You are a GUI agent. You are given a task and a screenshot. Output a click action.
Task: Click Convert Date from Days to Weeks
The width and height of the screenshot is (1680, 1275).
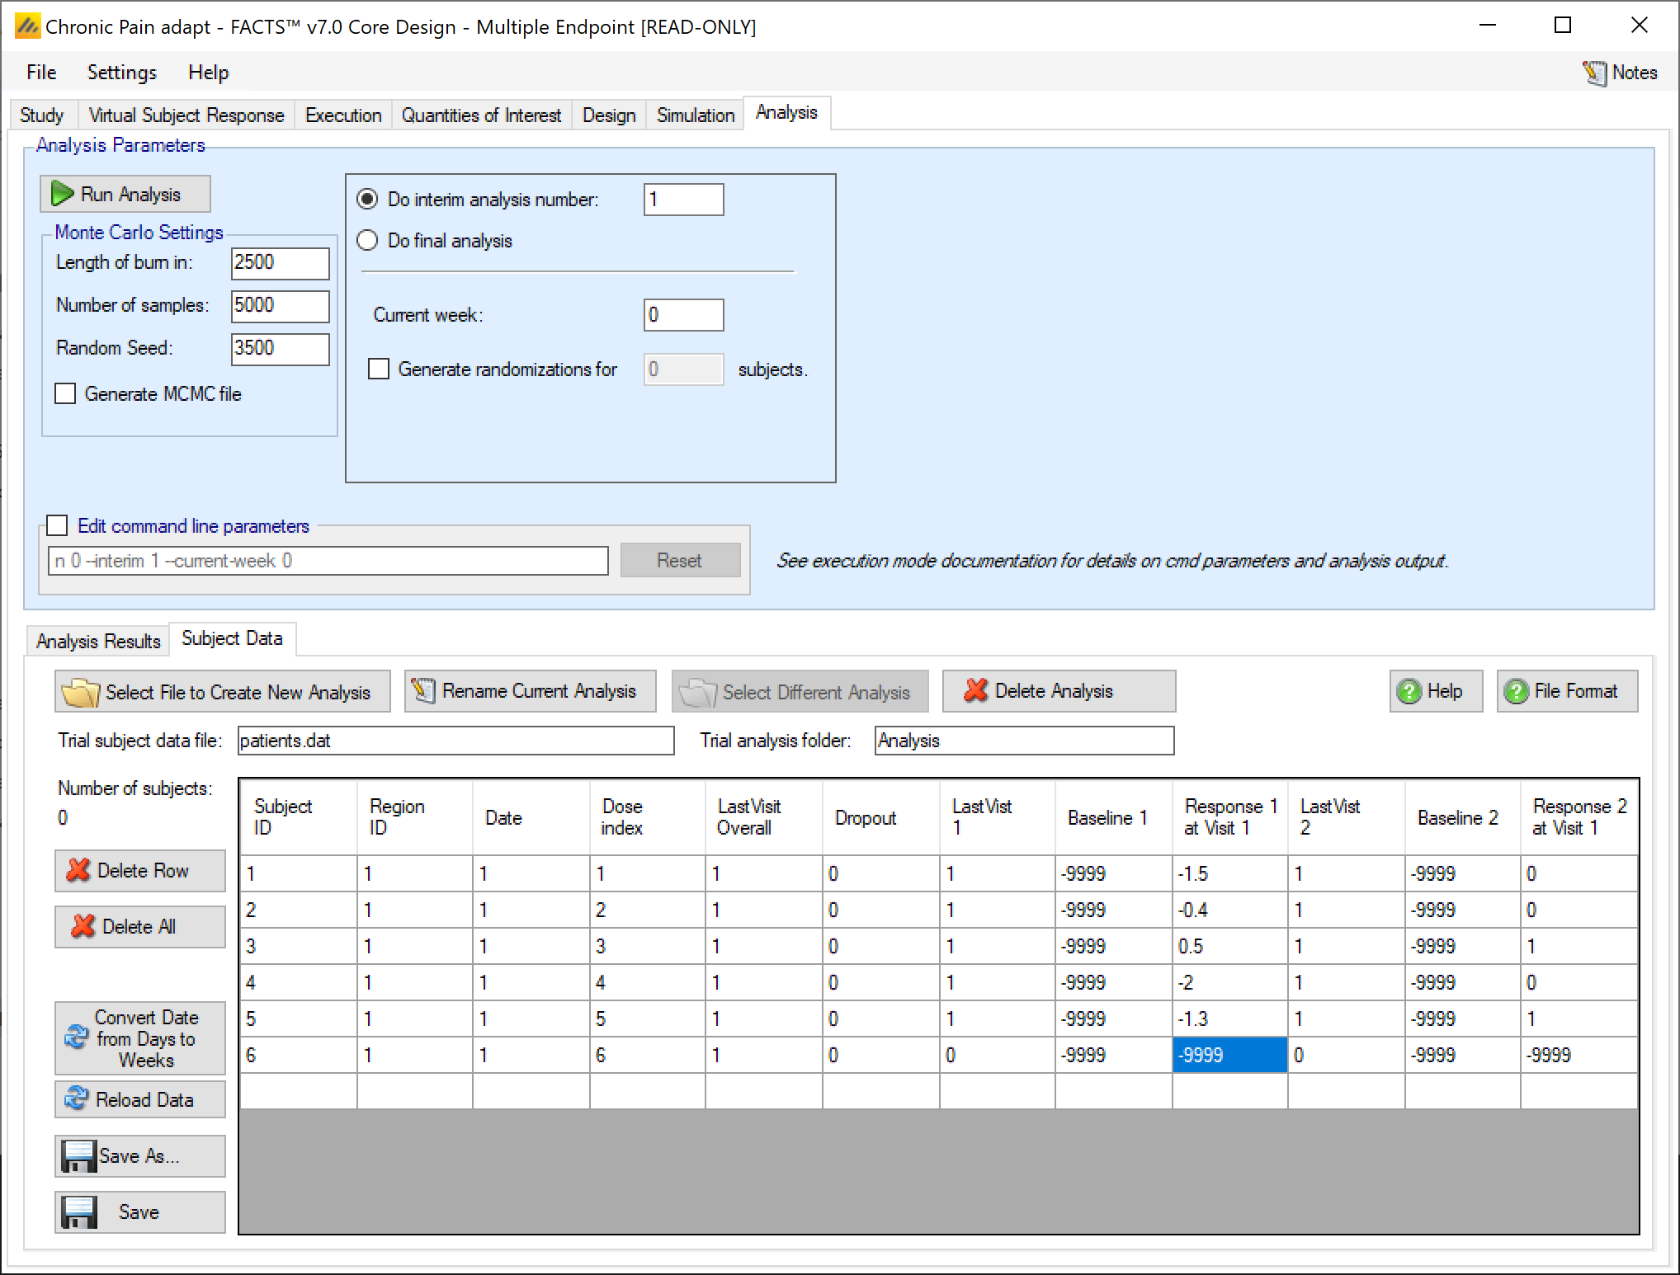(x=139, y=1038)
